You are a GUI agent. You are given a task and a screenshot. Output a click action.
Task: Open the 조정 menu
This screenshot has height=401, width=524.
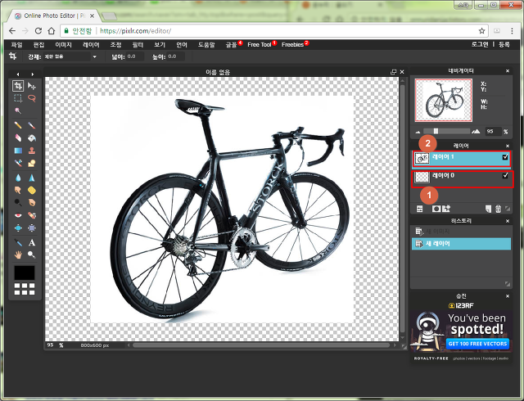(x=116, y=45)
